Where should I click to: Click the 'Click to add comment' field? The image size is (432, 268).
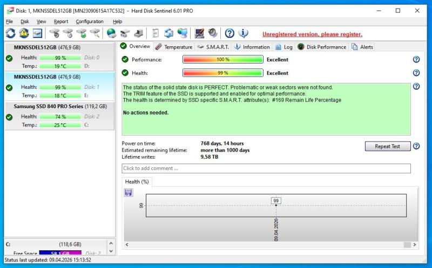[x=266, y=168]
